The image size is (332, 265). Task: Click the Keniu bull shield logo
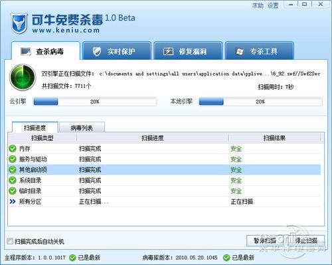coord(19,23)
